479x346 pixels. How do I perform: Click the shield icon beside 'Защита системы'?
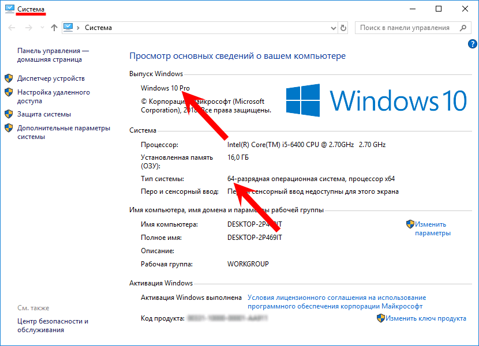pos(9,114)
